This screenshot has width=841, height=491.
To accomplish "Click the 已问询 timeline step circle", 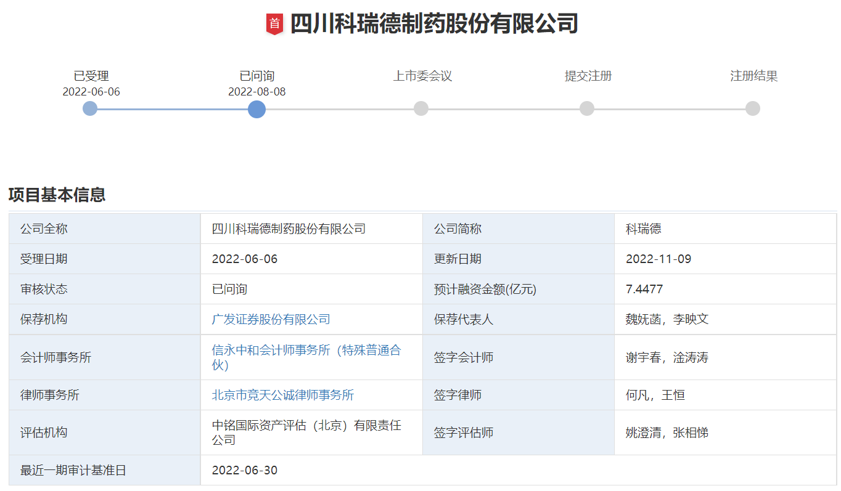I will click(x=256, y=109).
